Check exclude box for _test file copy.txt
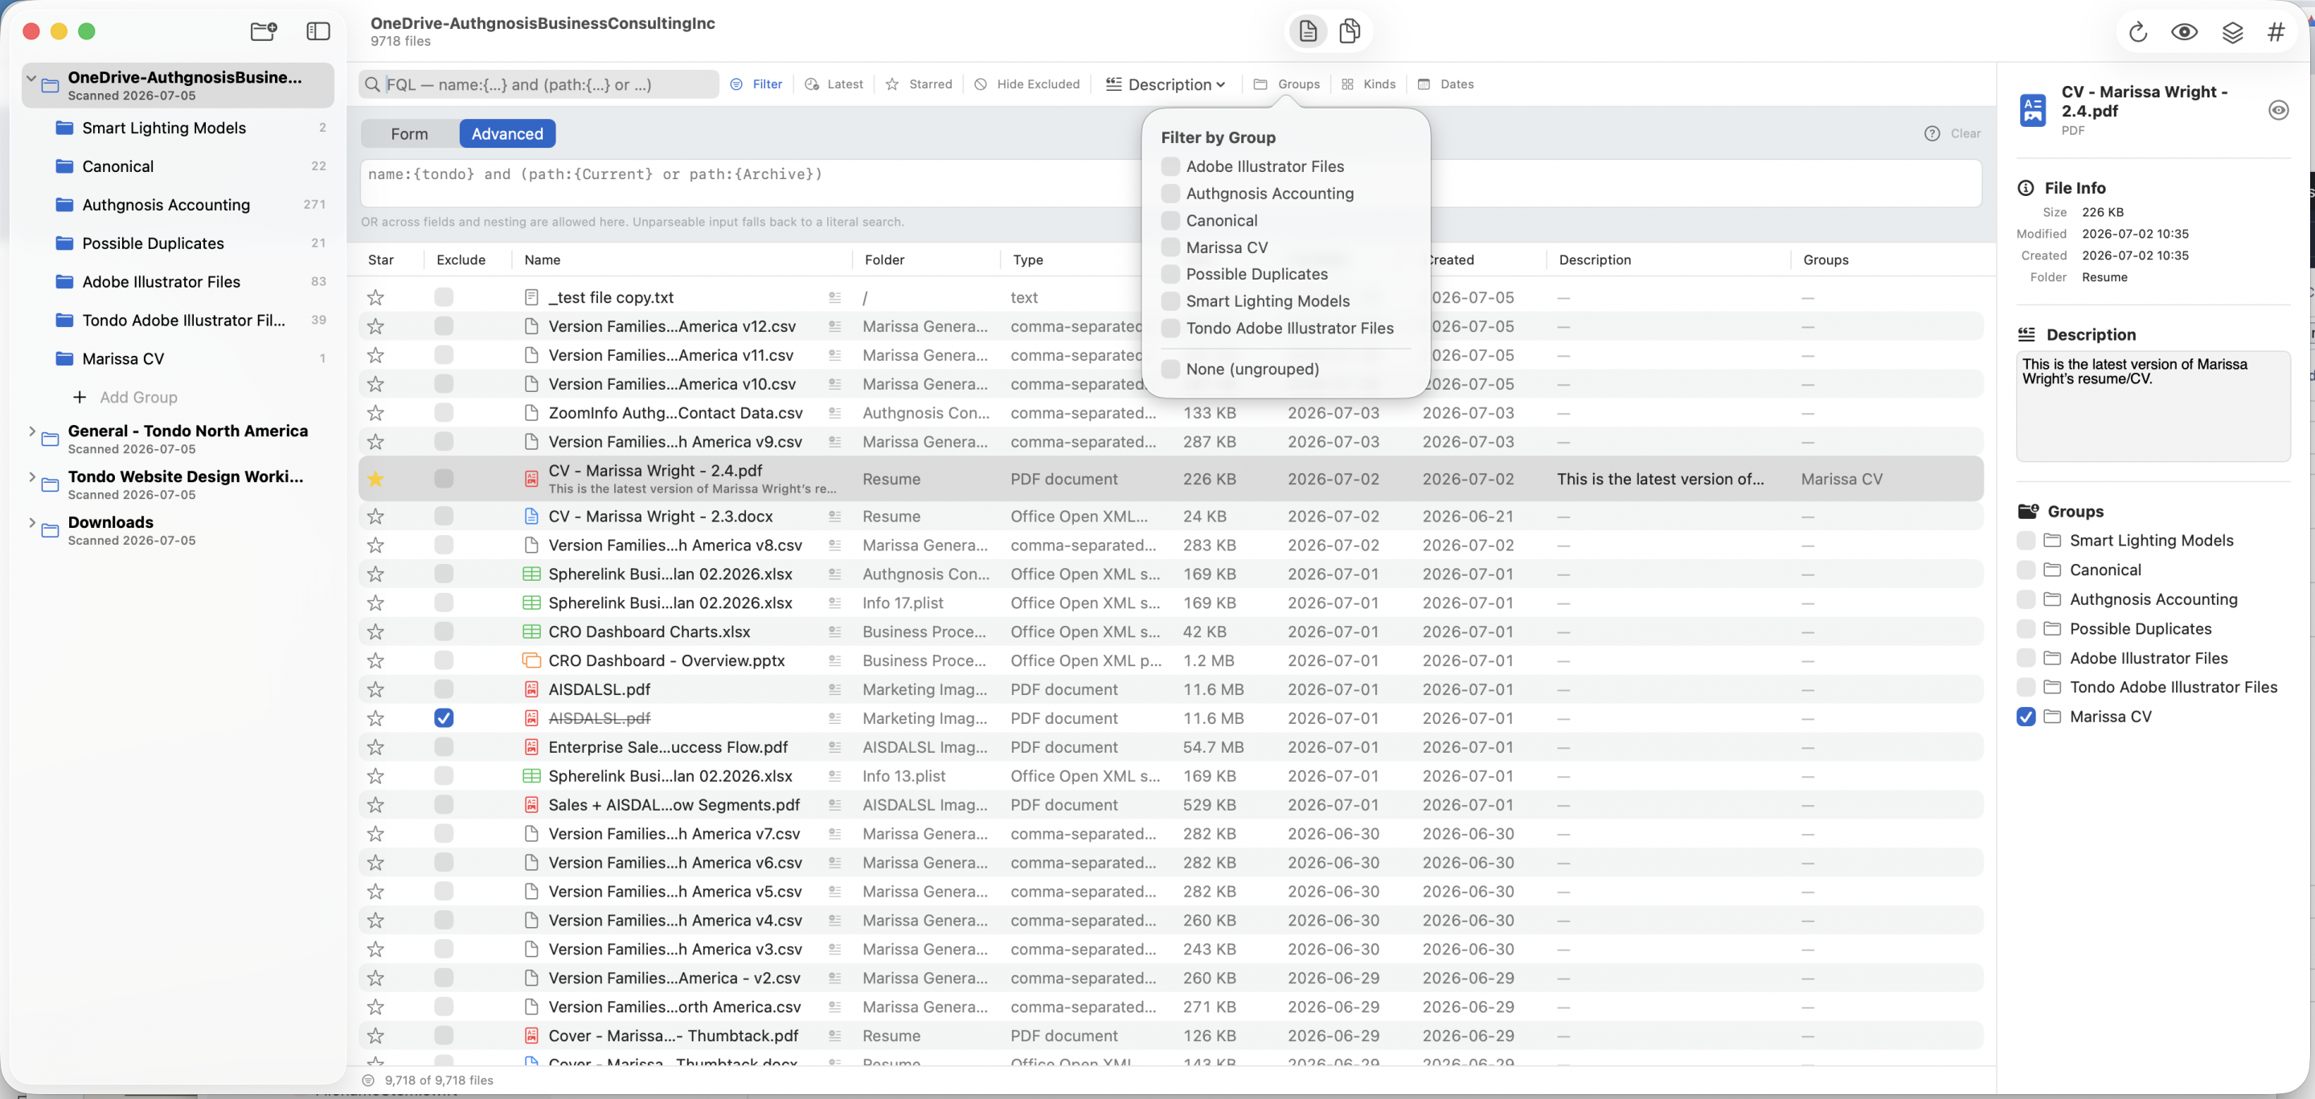The image size is (2315, 1099). tap(444, 297)
